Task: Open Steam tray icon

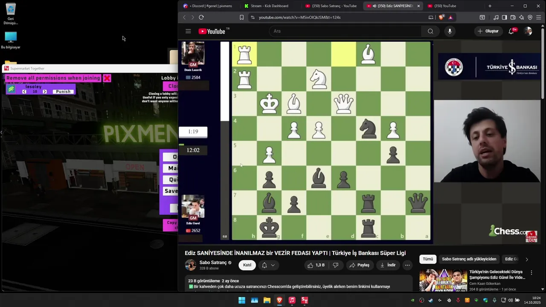Action: pos(431,300)
